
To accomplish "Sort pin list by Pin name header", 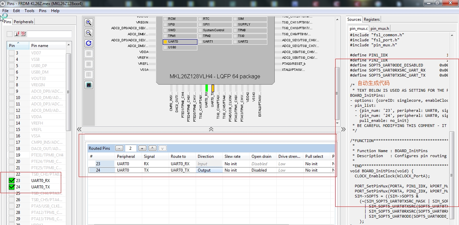I will (47, 45).
